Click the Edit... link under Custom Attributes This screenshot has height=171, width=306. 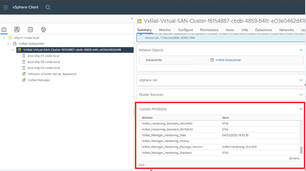tap(143, 165)
